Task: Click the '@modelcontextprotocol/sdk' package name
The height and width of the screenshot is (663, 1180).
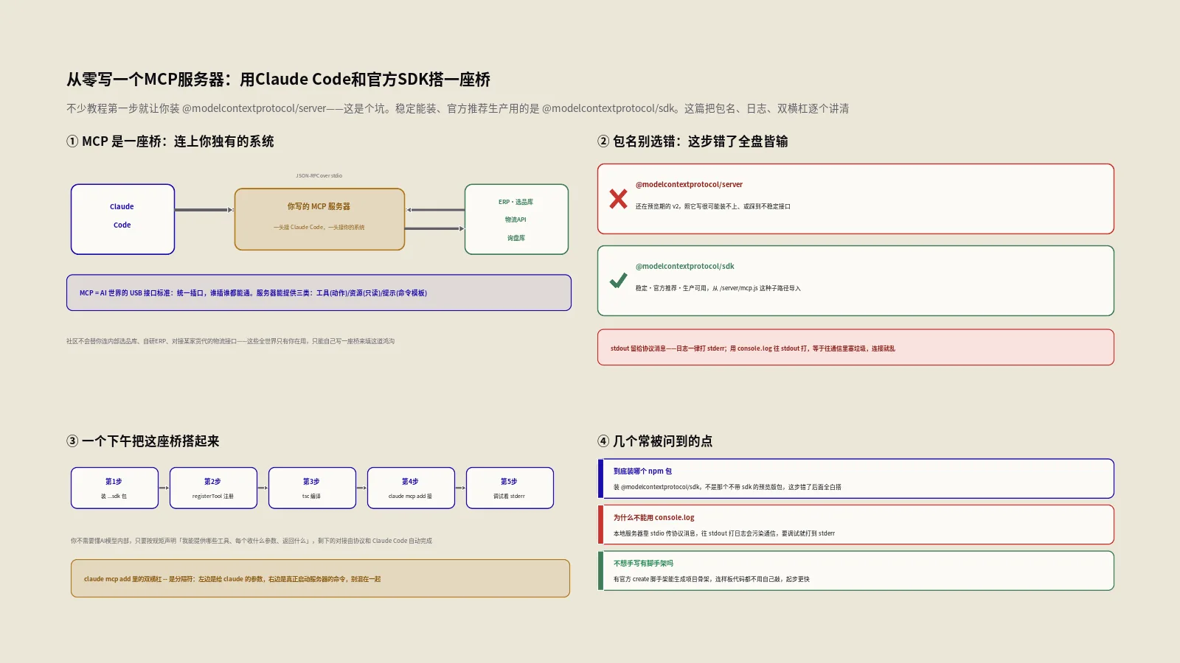Action: (x=685, y=267)
